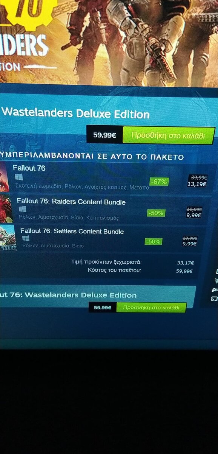This screenshot has width=218, height=454.
Task: Click the 'Ανοιχτός κόσμος' tag
Action: pos(108,187)
